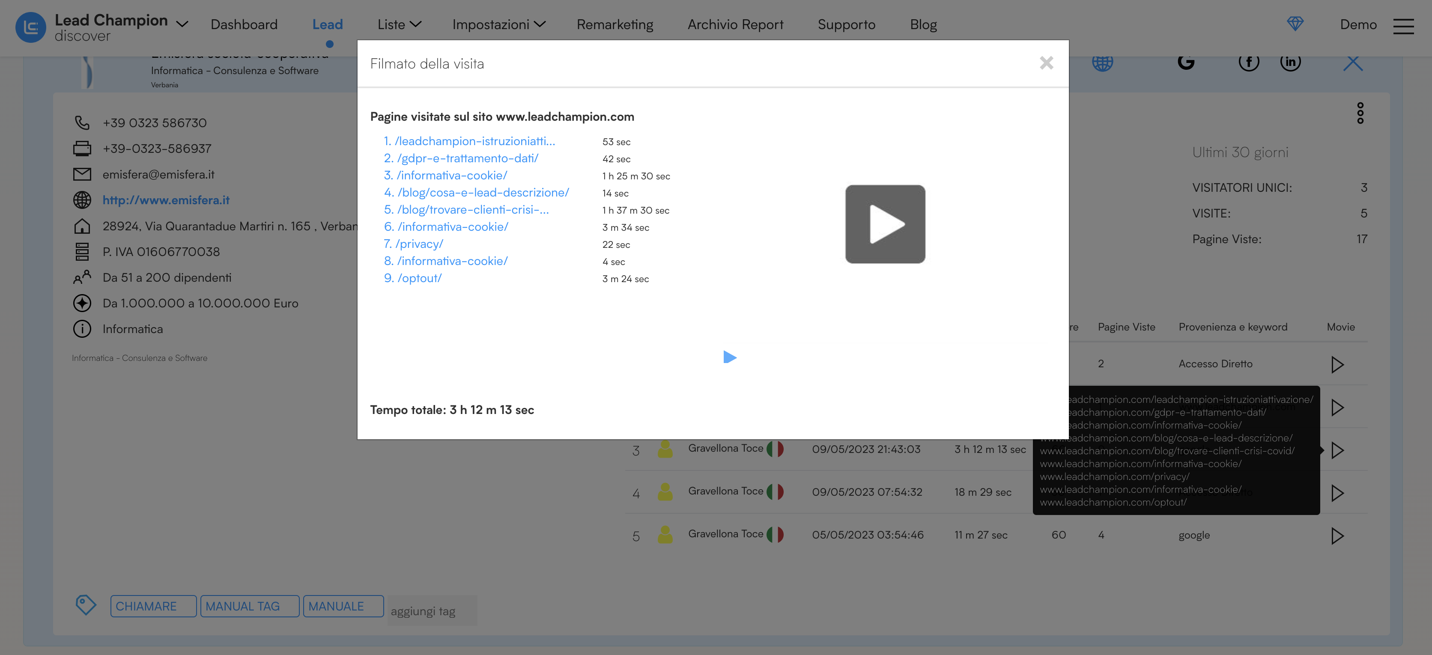The image size is (1432, 655).
Task: Open the three-dot options menu
Action: (1361, 113)
